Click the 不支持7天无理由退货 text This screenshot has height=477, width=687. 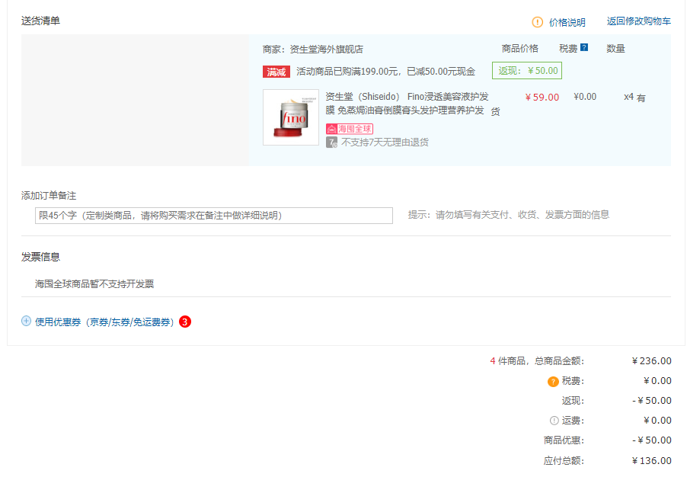[385, 142]
